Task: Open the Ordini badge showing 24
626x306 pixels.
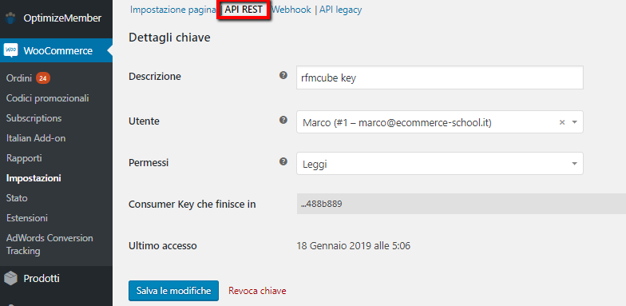Action: pos(43,78)
